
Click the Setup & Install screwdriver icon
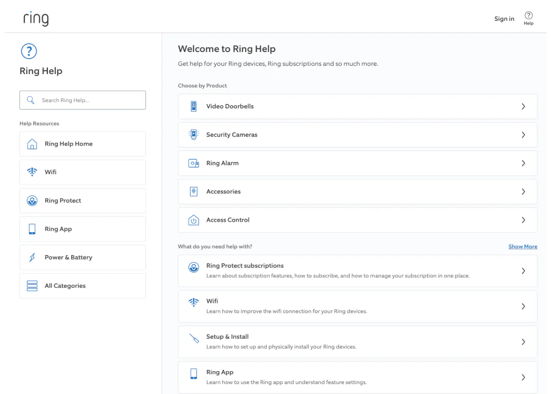point(194,338)
